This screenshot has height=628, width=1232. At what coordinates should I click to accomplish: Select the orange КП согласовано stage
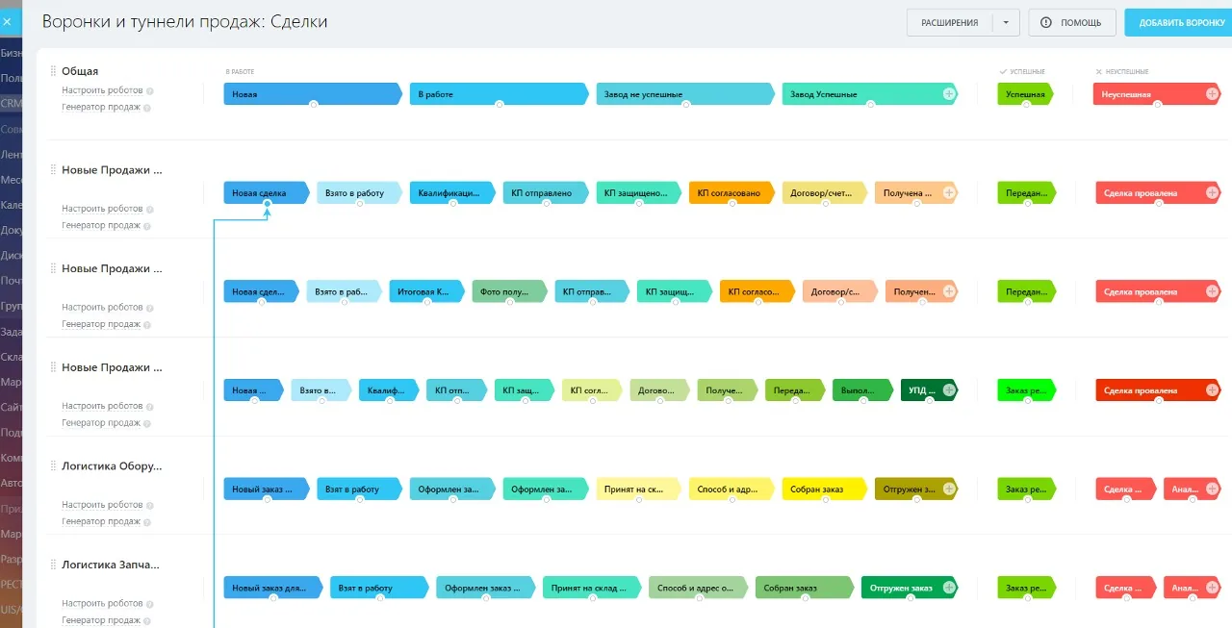click(729, 192)
